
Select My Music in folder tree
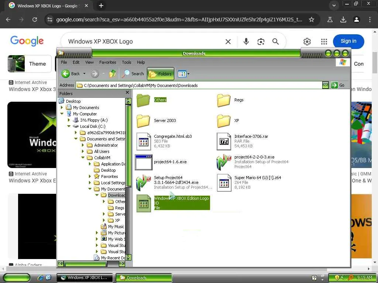[x=116, y=227]
